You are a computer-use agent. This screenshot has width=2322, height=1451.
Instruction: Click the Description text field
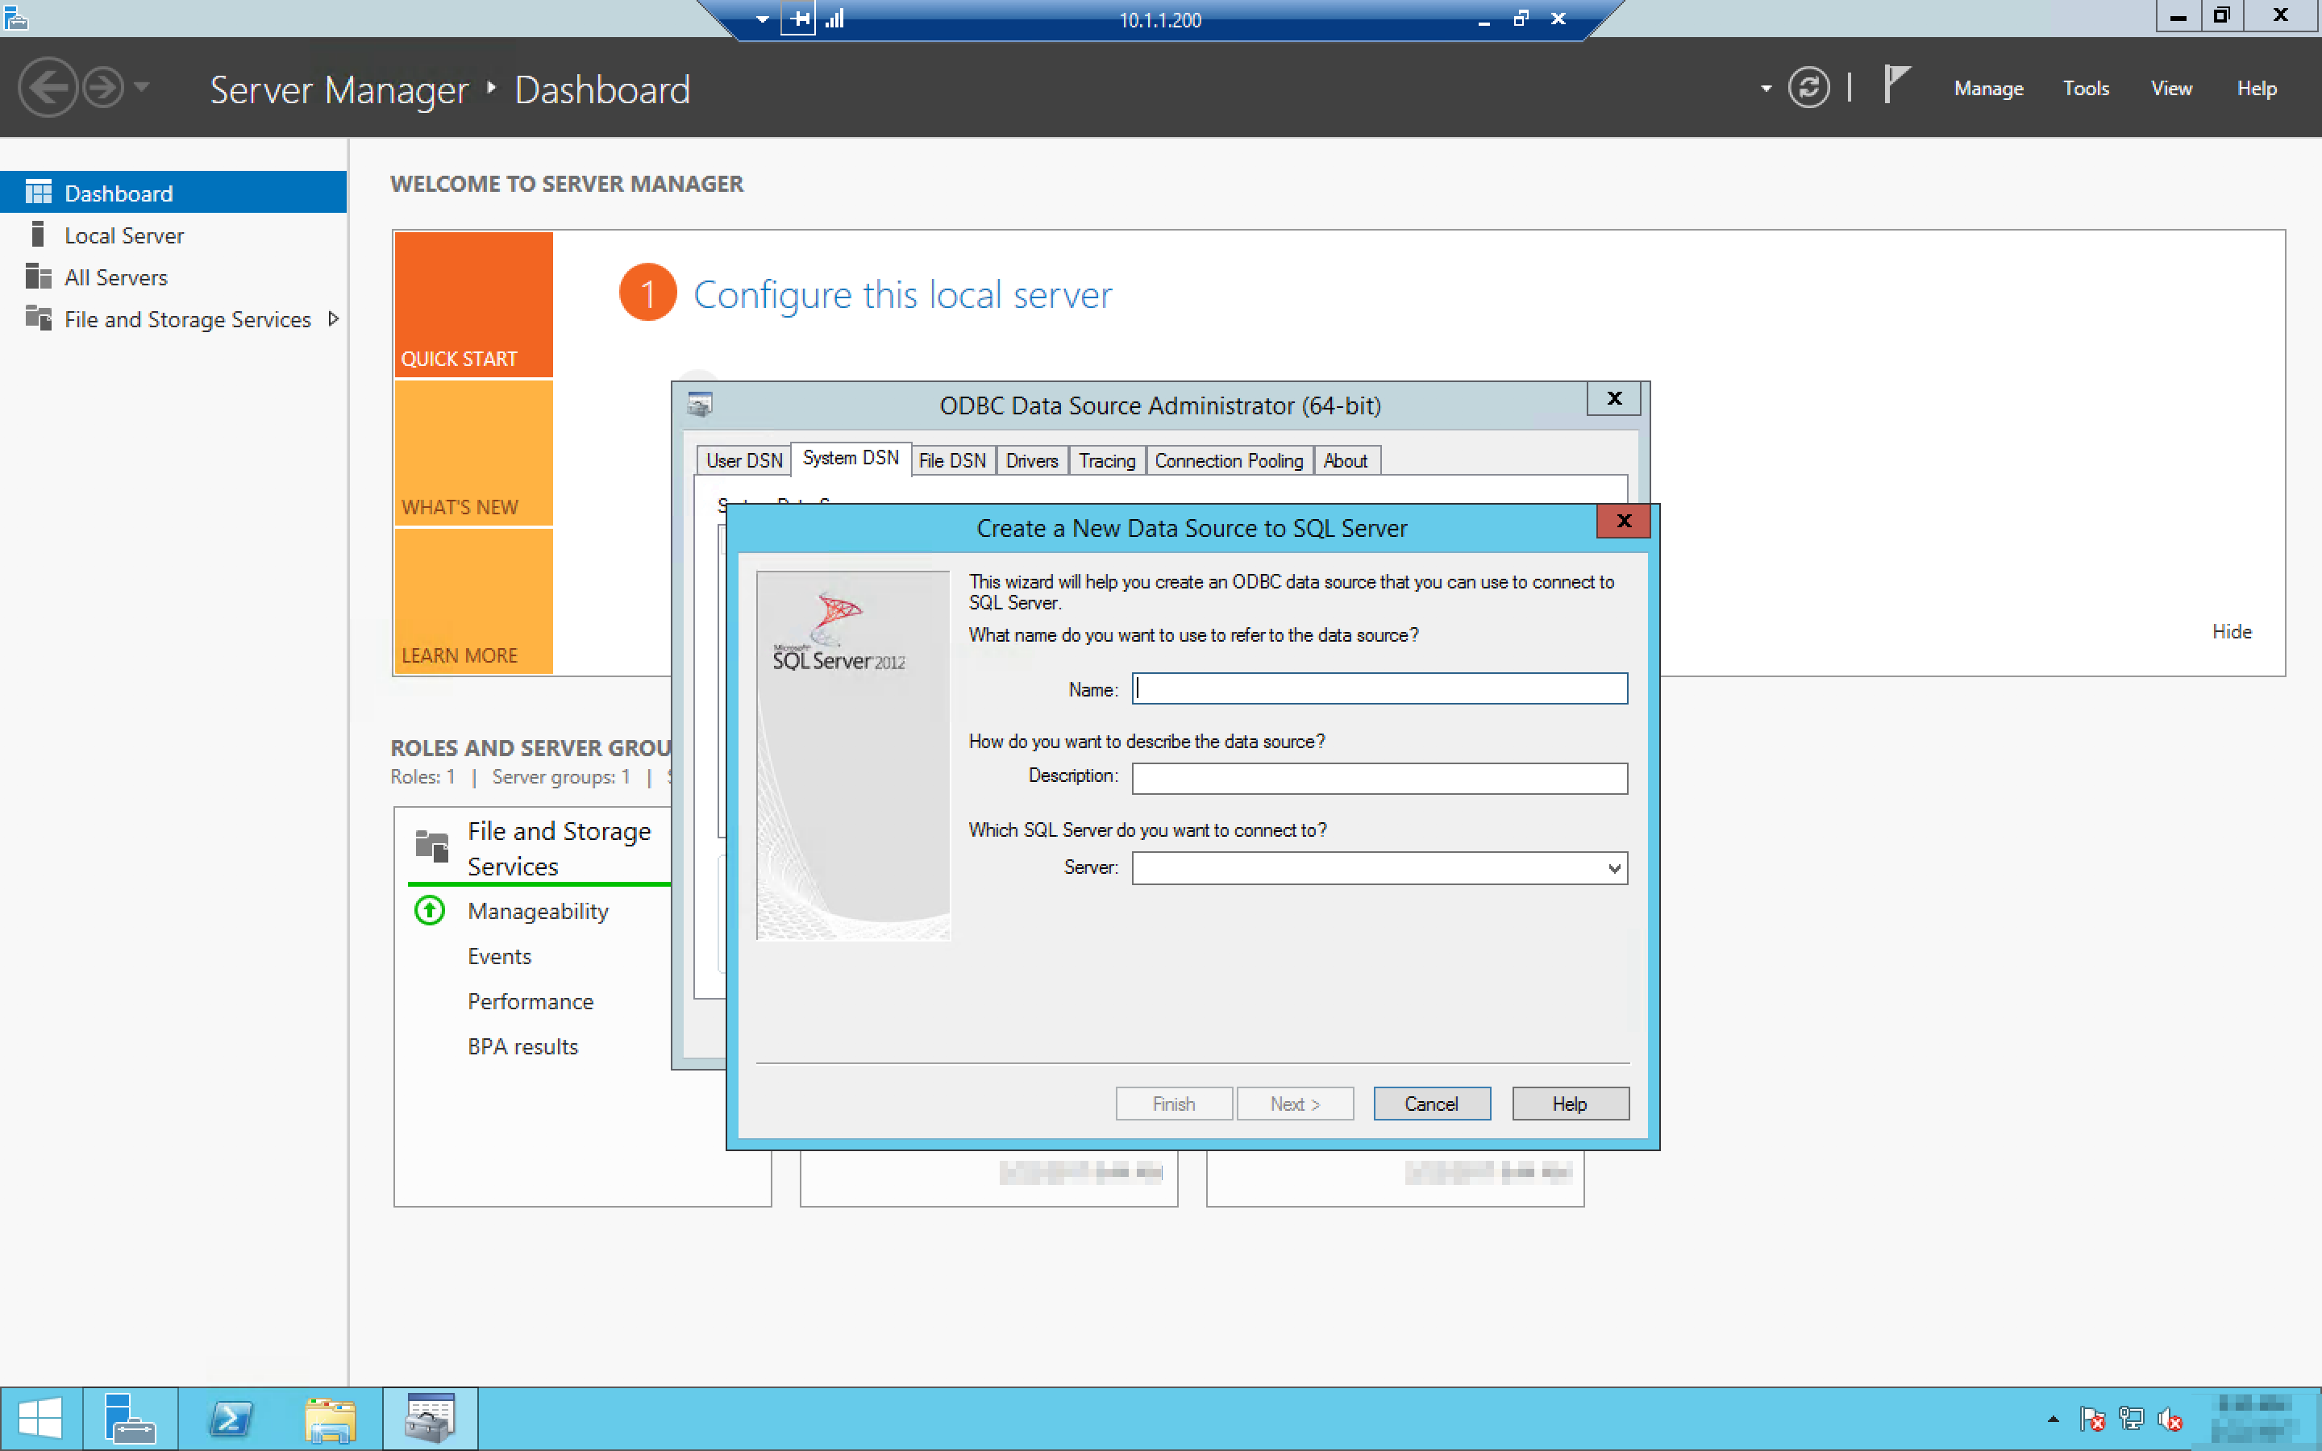click(x=1379, y=778)
